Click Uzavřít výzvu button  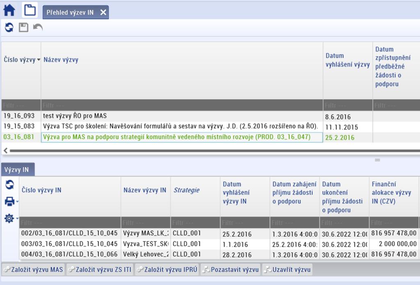(x=287, y=269)
